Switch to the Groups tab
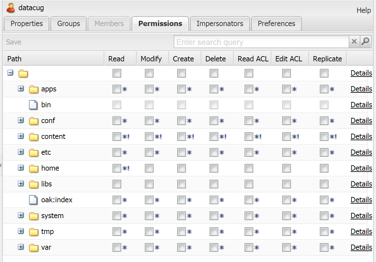The height and width of the screenshot is (262, 376). click(x=68, y=24)
